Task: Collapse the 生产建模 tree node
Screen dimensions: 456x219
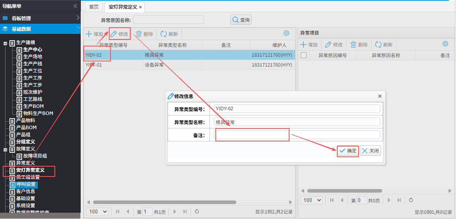Action: [x=5, y=43]
